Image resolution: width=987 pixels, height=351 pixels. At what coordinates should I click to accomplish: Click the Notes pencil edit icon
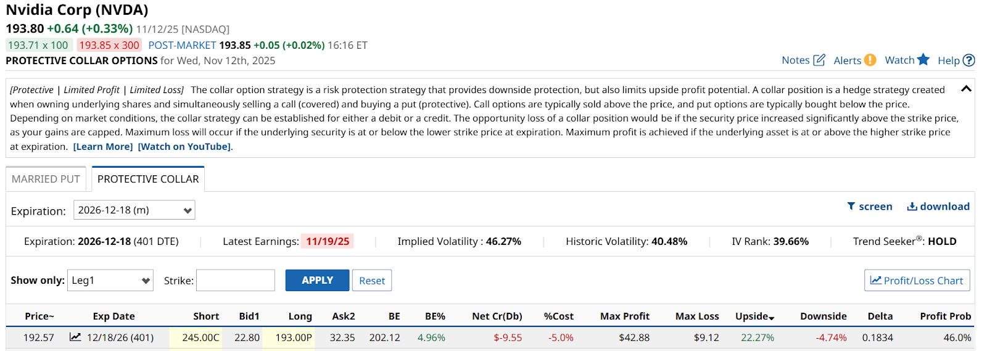click(x=819, y=60)
